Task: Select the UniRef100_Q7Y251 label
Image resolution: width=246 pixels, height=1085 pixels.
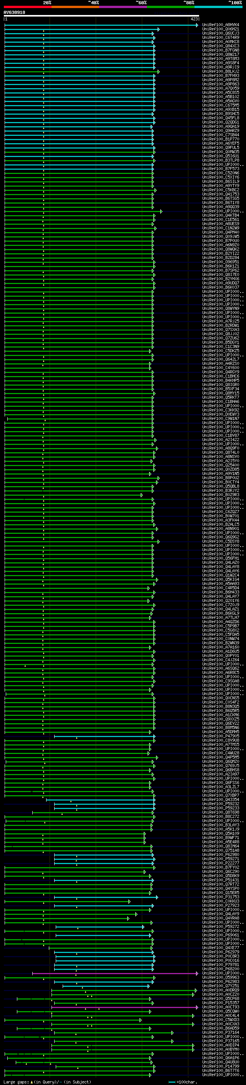Action: coord(221,986)
